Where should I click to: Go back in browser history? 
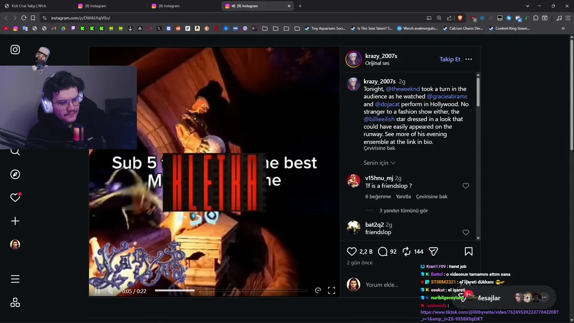6,18
